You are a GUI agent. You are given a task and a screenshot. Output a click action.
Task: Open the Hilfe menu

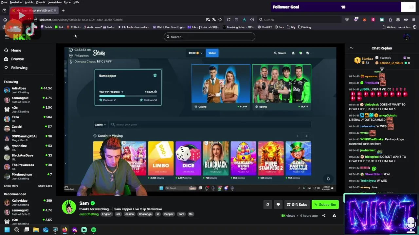tap(76, 2)
